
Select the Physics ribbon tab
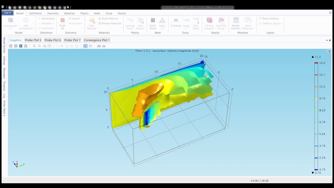pyautogui.click(x=84, y=13)
